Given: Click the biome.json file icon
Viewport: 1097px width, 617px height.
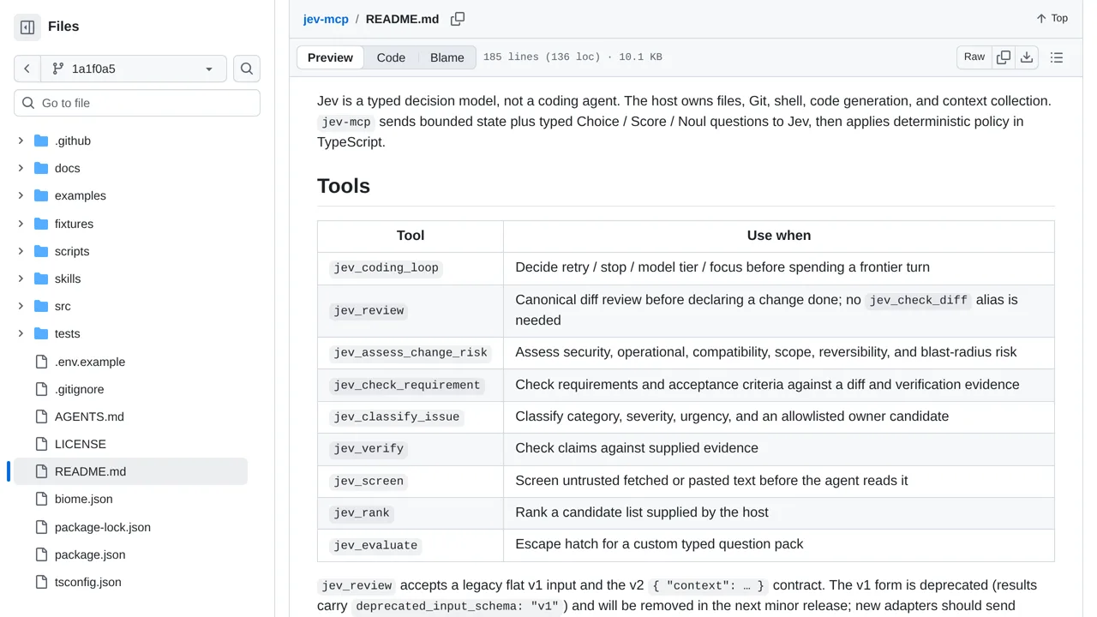Looking at the screenshot, I should (x=41, y=499).
